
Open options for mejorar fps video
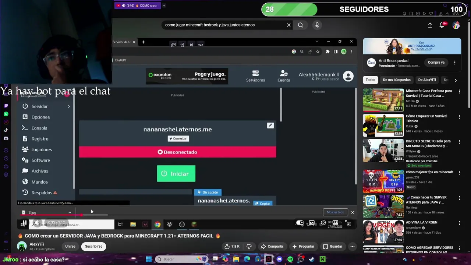[459, 173]
